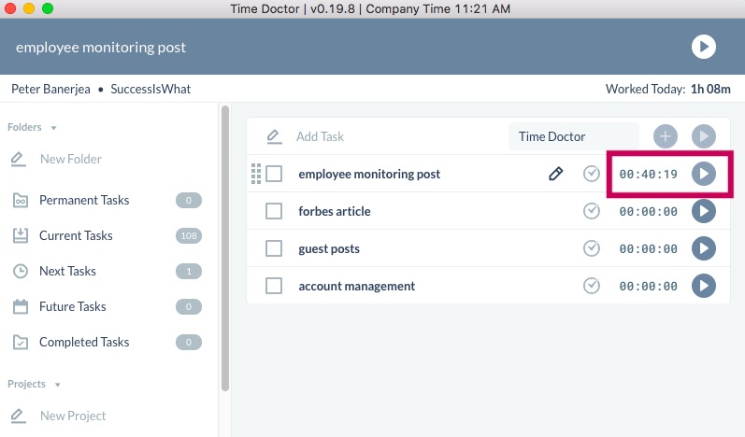Screen dimensions: 745x437
Task: Check the account management checkbox
Action: coord(274,286)
